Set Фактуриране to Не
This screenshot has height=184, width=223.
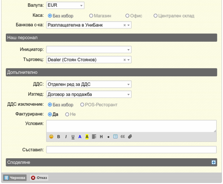click(67, 114)
